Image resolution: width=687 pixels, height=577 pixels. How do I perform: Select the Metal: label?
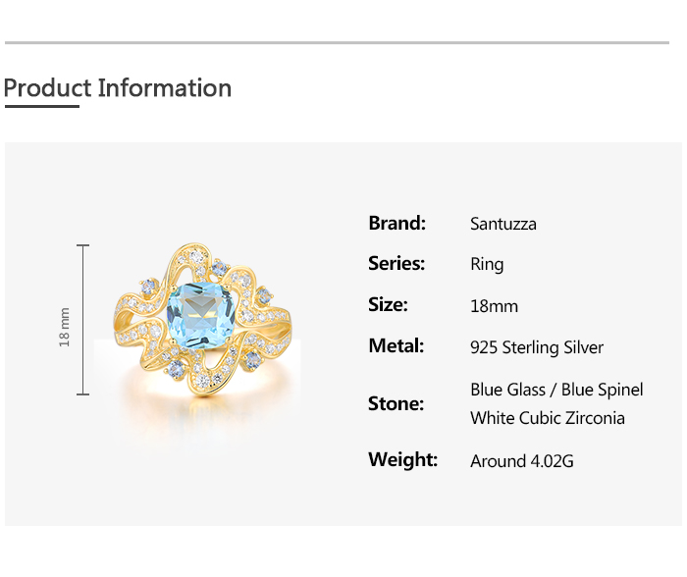point(396,345)
